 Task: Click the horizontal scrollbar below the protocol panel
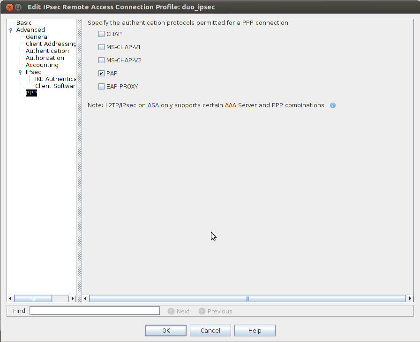tap(247, 298)
